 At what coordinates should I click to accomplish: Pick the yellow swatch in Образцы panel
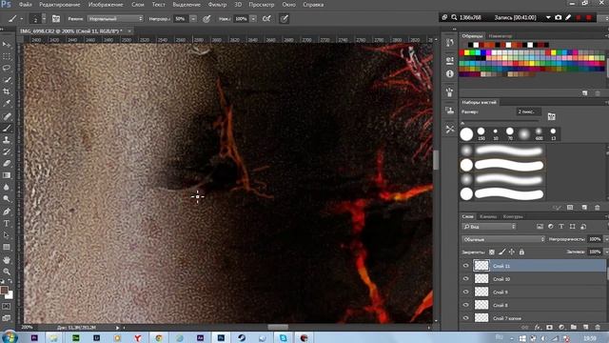[466, 52]
